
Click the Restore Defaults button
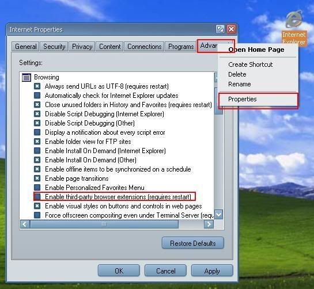[x=192, y=243]
